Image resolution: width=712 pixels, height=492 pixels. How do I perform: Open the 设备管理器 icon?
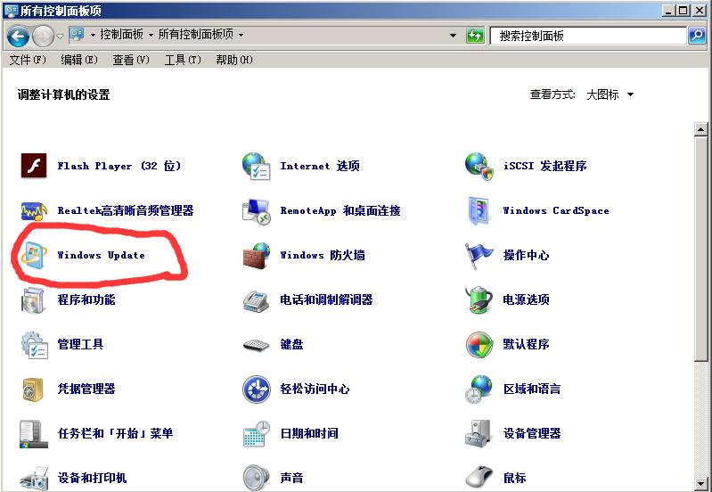479,433
